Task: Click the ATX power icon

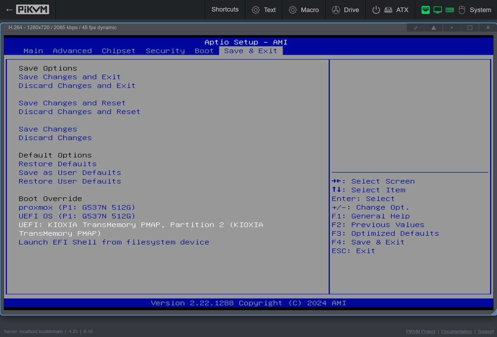Action: click(x=376, y=10)
